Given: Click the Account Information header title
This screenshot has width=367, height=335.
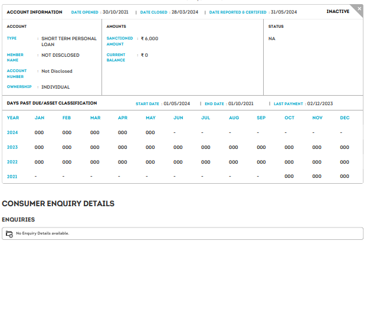Looking at the screenshot, I should click(34, 12).
